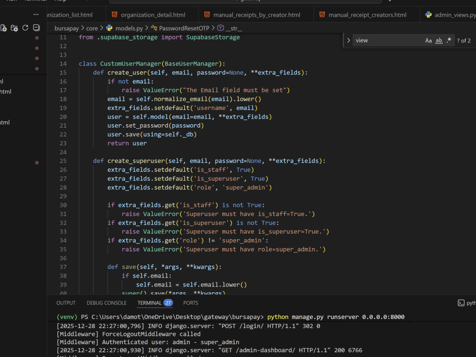Image resolution: width=476 pixels, height=357 pixels.
Task: Click Python file icon before models.py breadcrumb
Action: pos(109,28)
